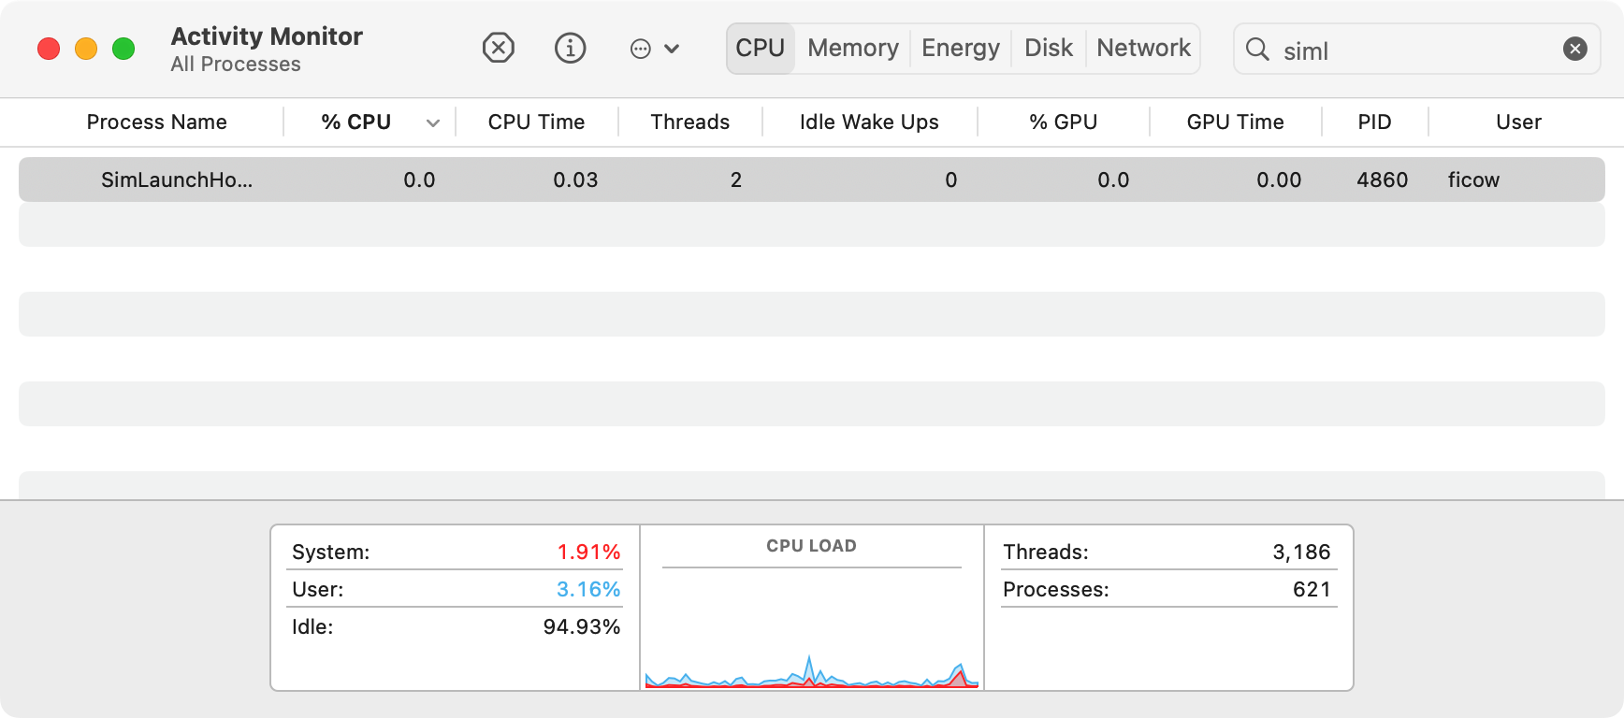1624x718 pixels.
Task: Click the stop process icon
Action: click(x=499, y=48)
